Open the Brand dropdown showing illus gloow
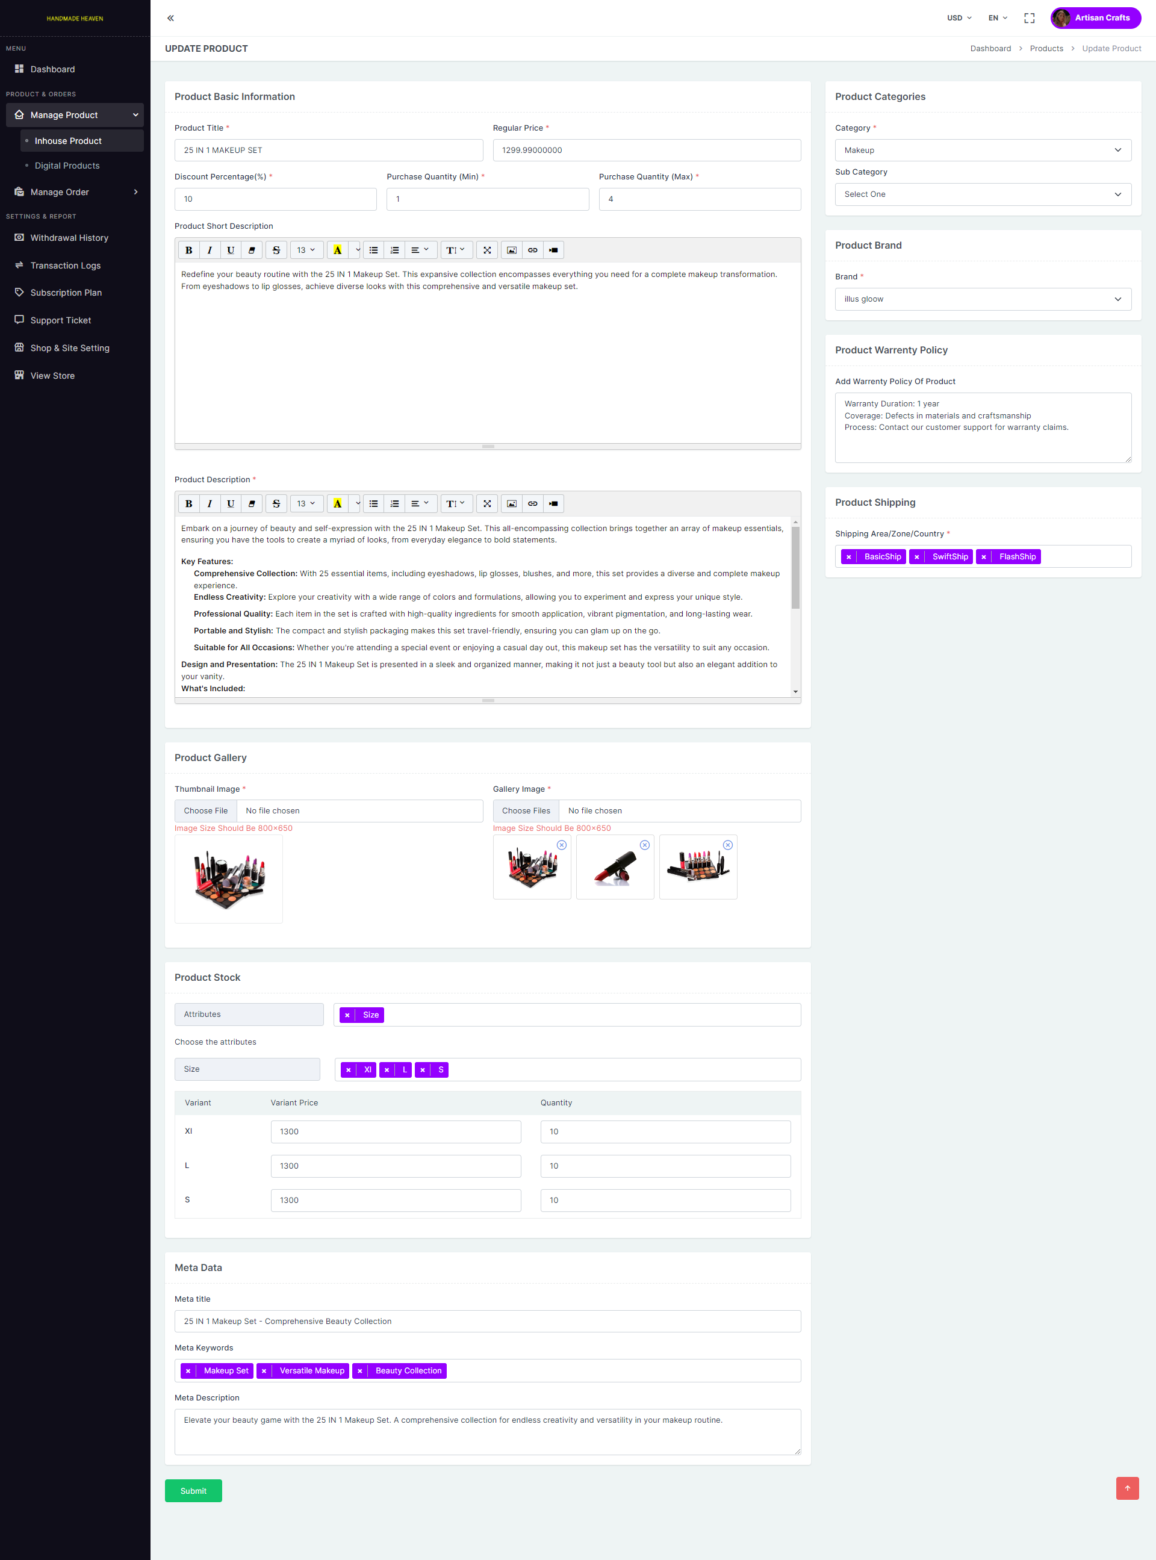The image size is (1156, 1560). click(x=983, y=299)
